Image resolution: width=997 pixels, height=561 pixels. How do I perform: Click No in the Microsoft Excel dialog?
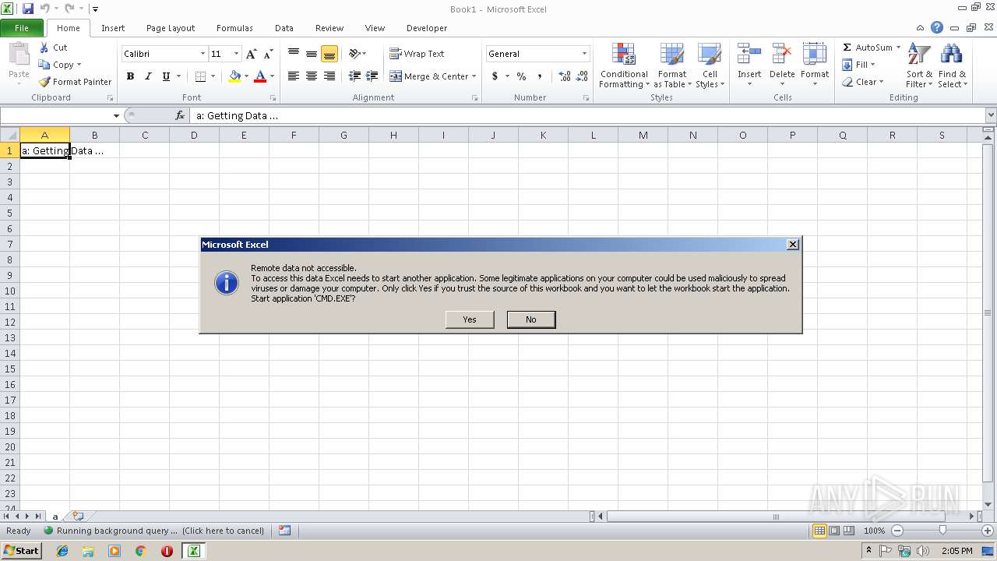pos(531,319)
